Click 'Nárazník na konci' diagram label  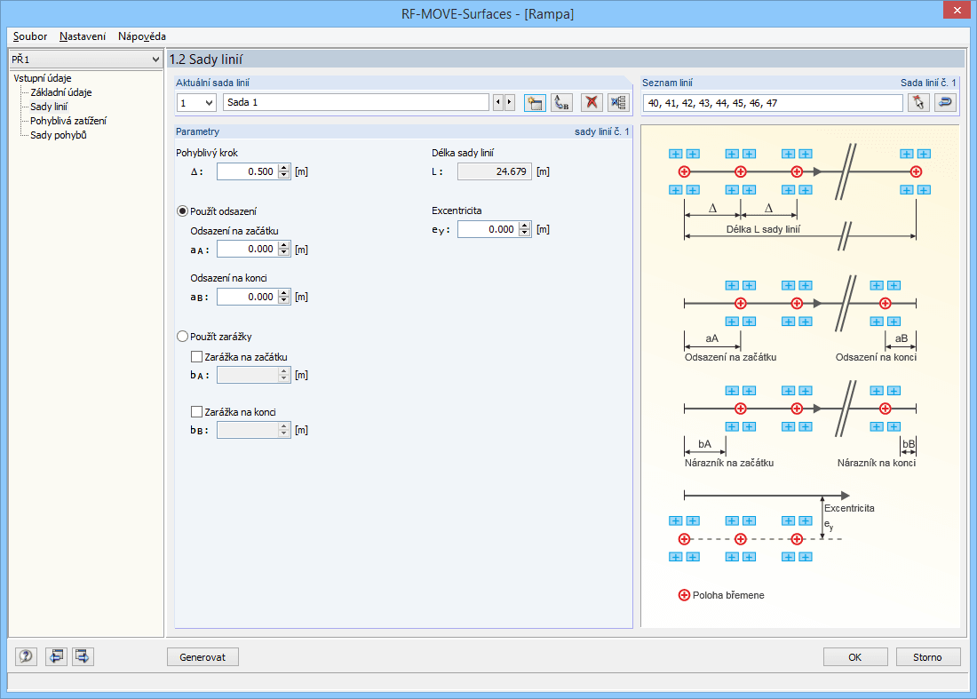pos(877,463)
